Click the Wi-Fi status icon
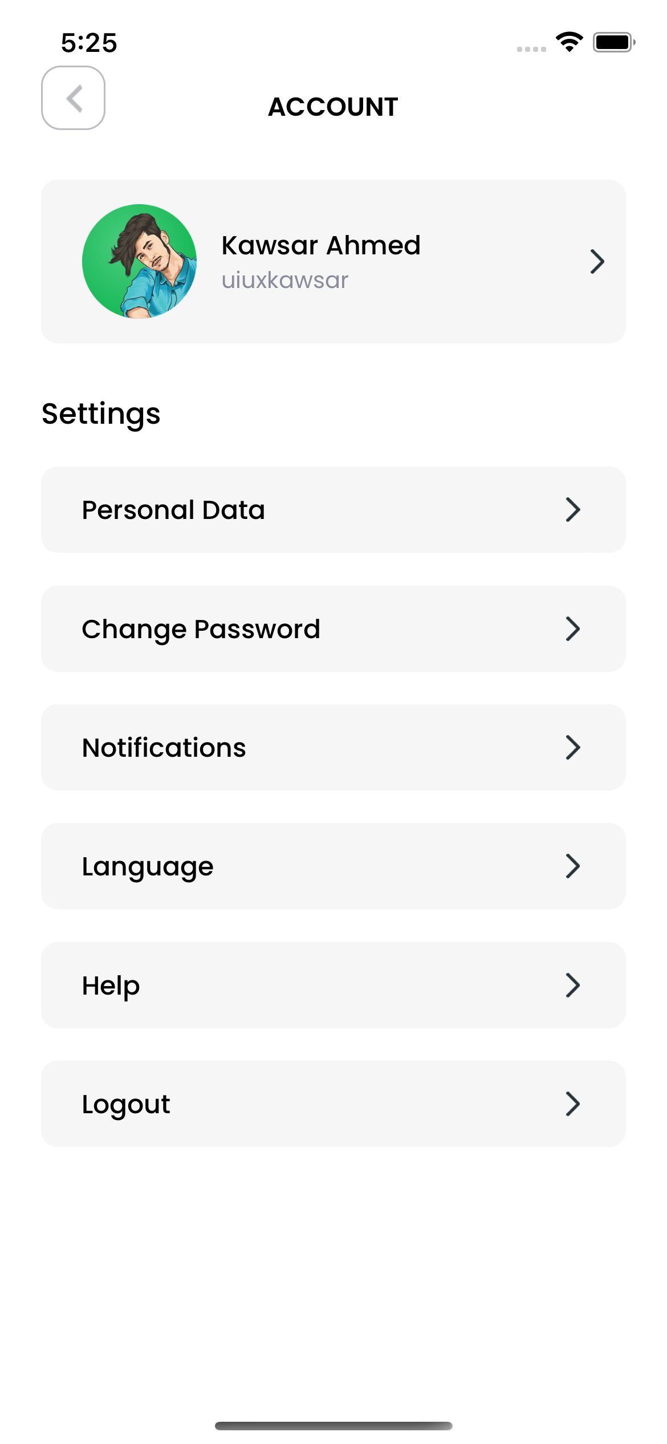The height and width of the screenshot is (1444, 667). point(569,42)
